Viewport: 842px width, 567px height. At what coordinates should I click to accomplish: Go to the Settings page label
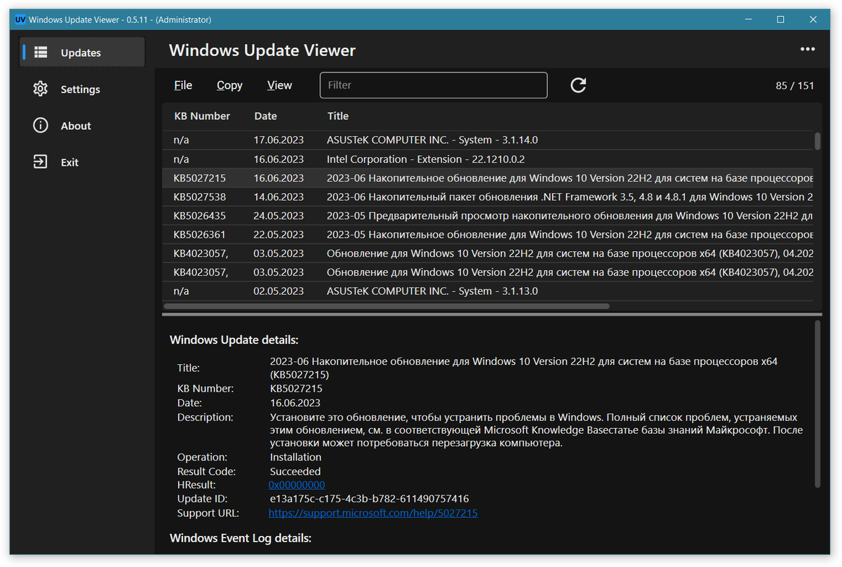click(x=80, y=89)
